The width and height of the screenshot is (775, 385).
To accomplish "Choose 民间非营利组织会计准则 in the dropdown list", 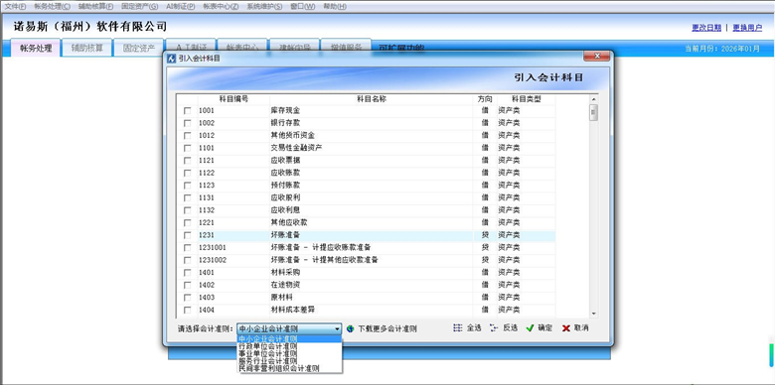I will pyautogui.click(x=290, y=368).
